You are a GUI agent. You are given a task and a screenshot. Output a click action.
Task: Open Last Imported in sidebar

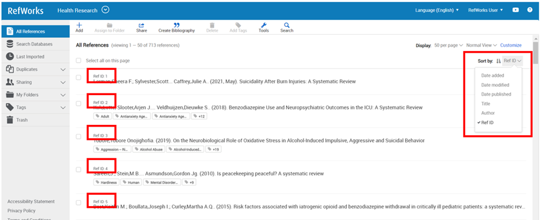tap(35, 57)
